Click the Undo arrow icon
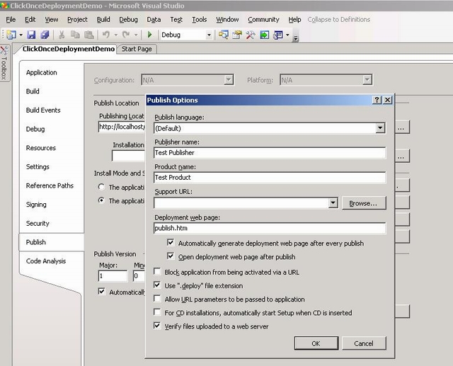This screenshot has height=366, width=453. tap(105, 35)
